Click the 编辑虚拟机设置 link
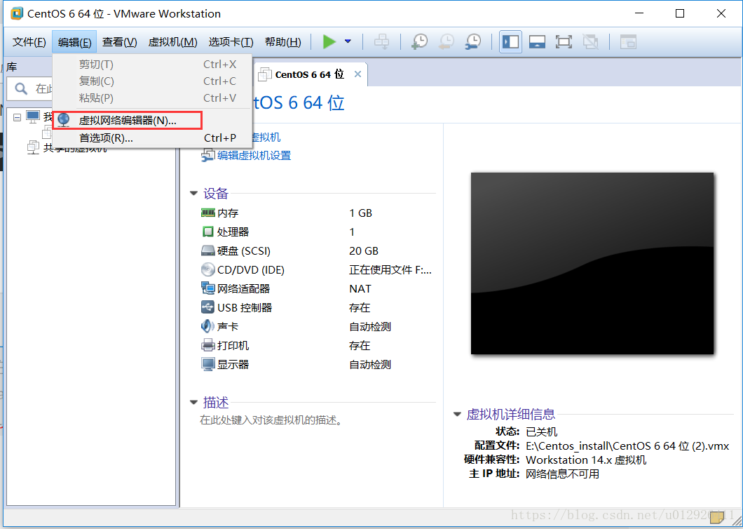The image size is (743, 529). point(254,155)
